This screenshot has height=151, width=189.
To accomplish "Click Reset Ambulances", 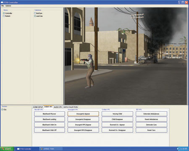I will (x=151, y=119).
